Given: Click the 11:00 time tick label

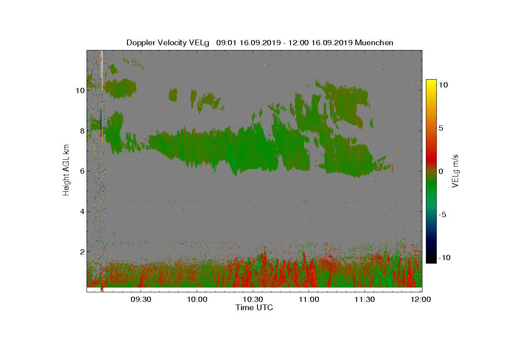Looking at the screenshot, I should pos(308,300).
